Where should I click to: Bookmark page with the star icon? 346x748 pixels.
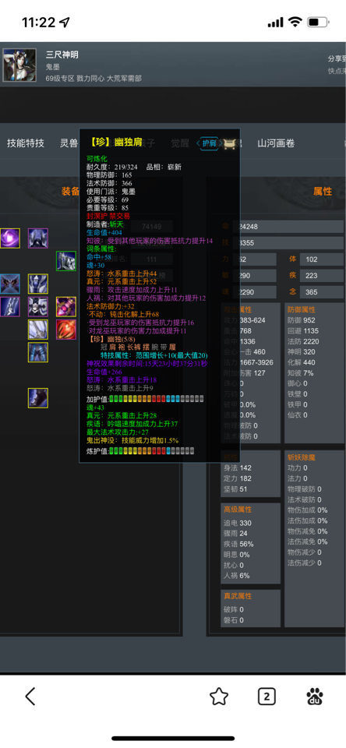218,697
